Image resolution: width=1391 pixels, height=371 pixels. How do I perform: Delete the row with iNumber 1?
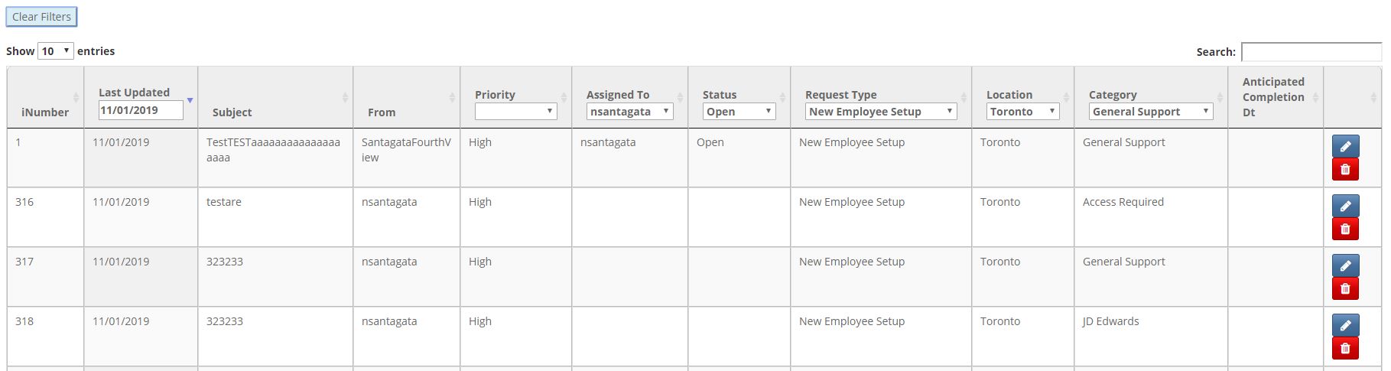click(1345, 169)
